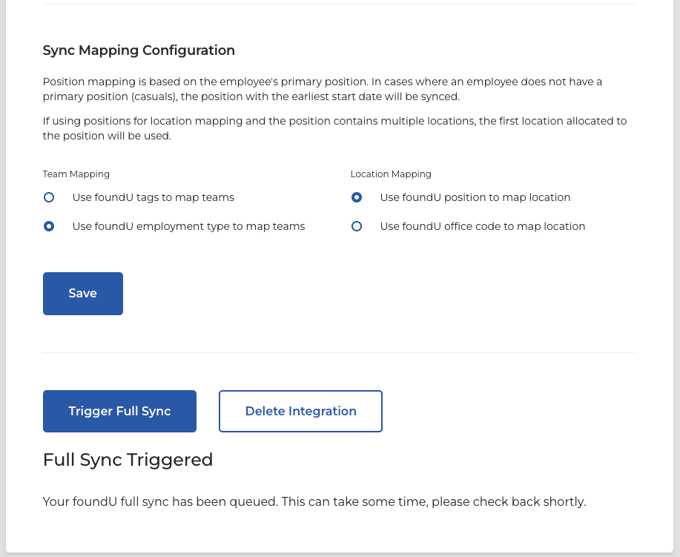Click the divider line above Sync Mapping heading

pos(339,4)
